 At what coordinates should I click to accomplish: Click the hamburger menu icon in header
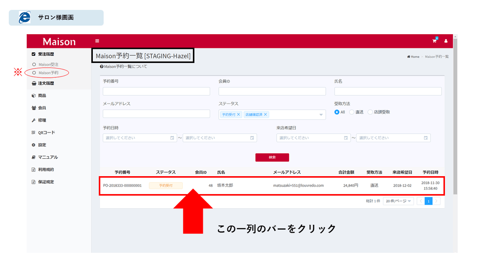[97, 41]
